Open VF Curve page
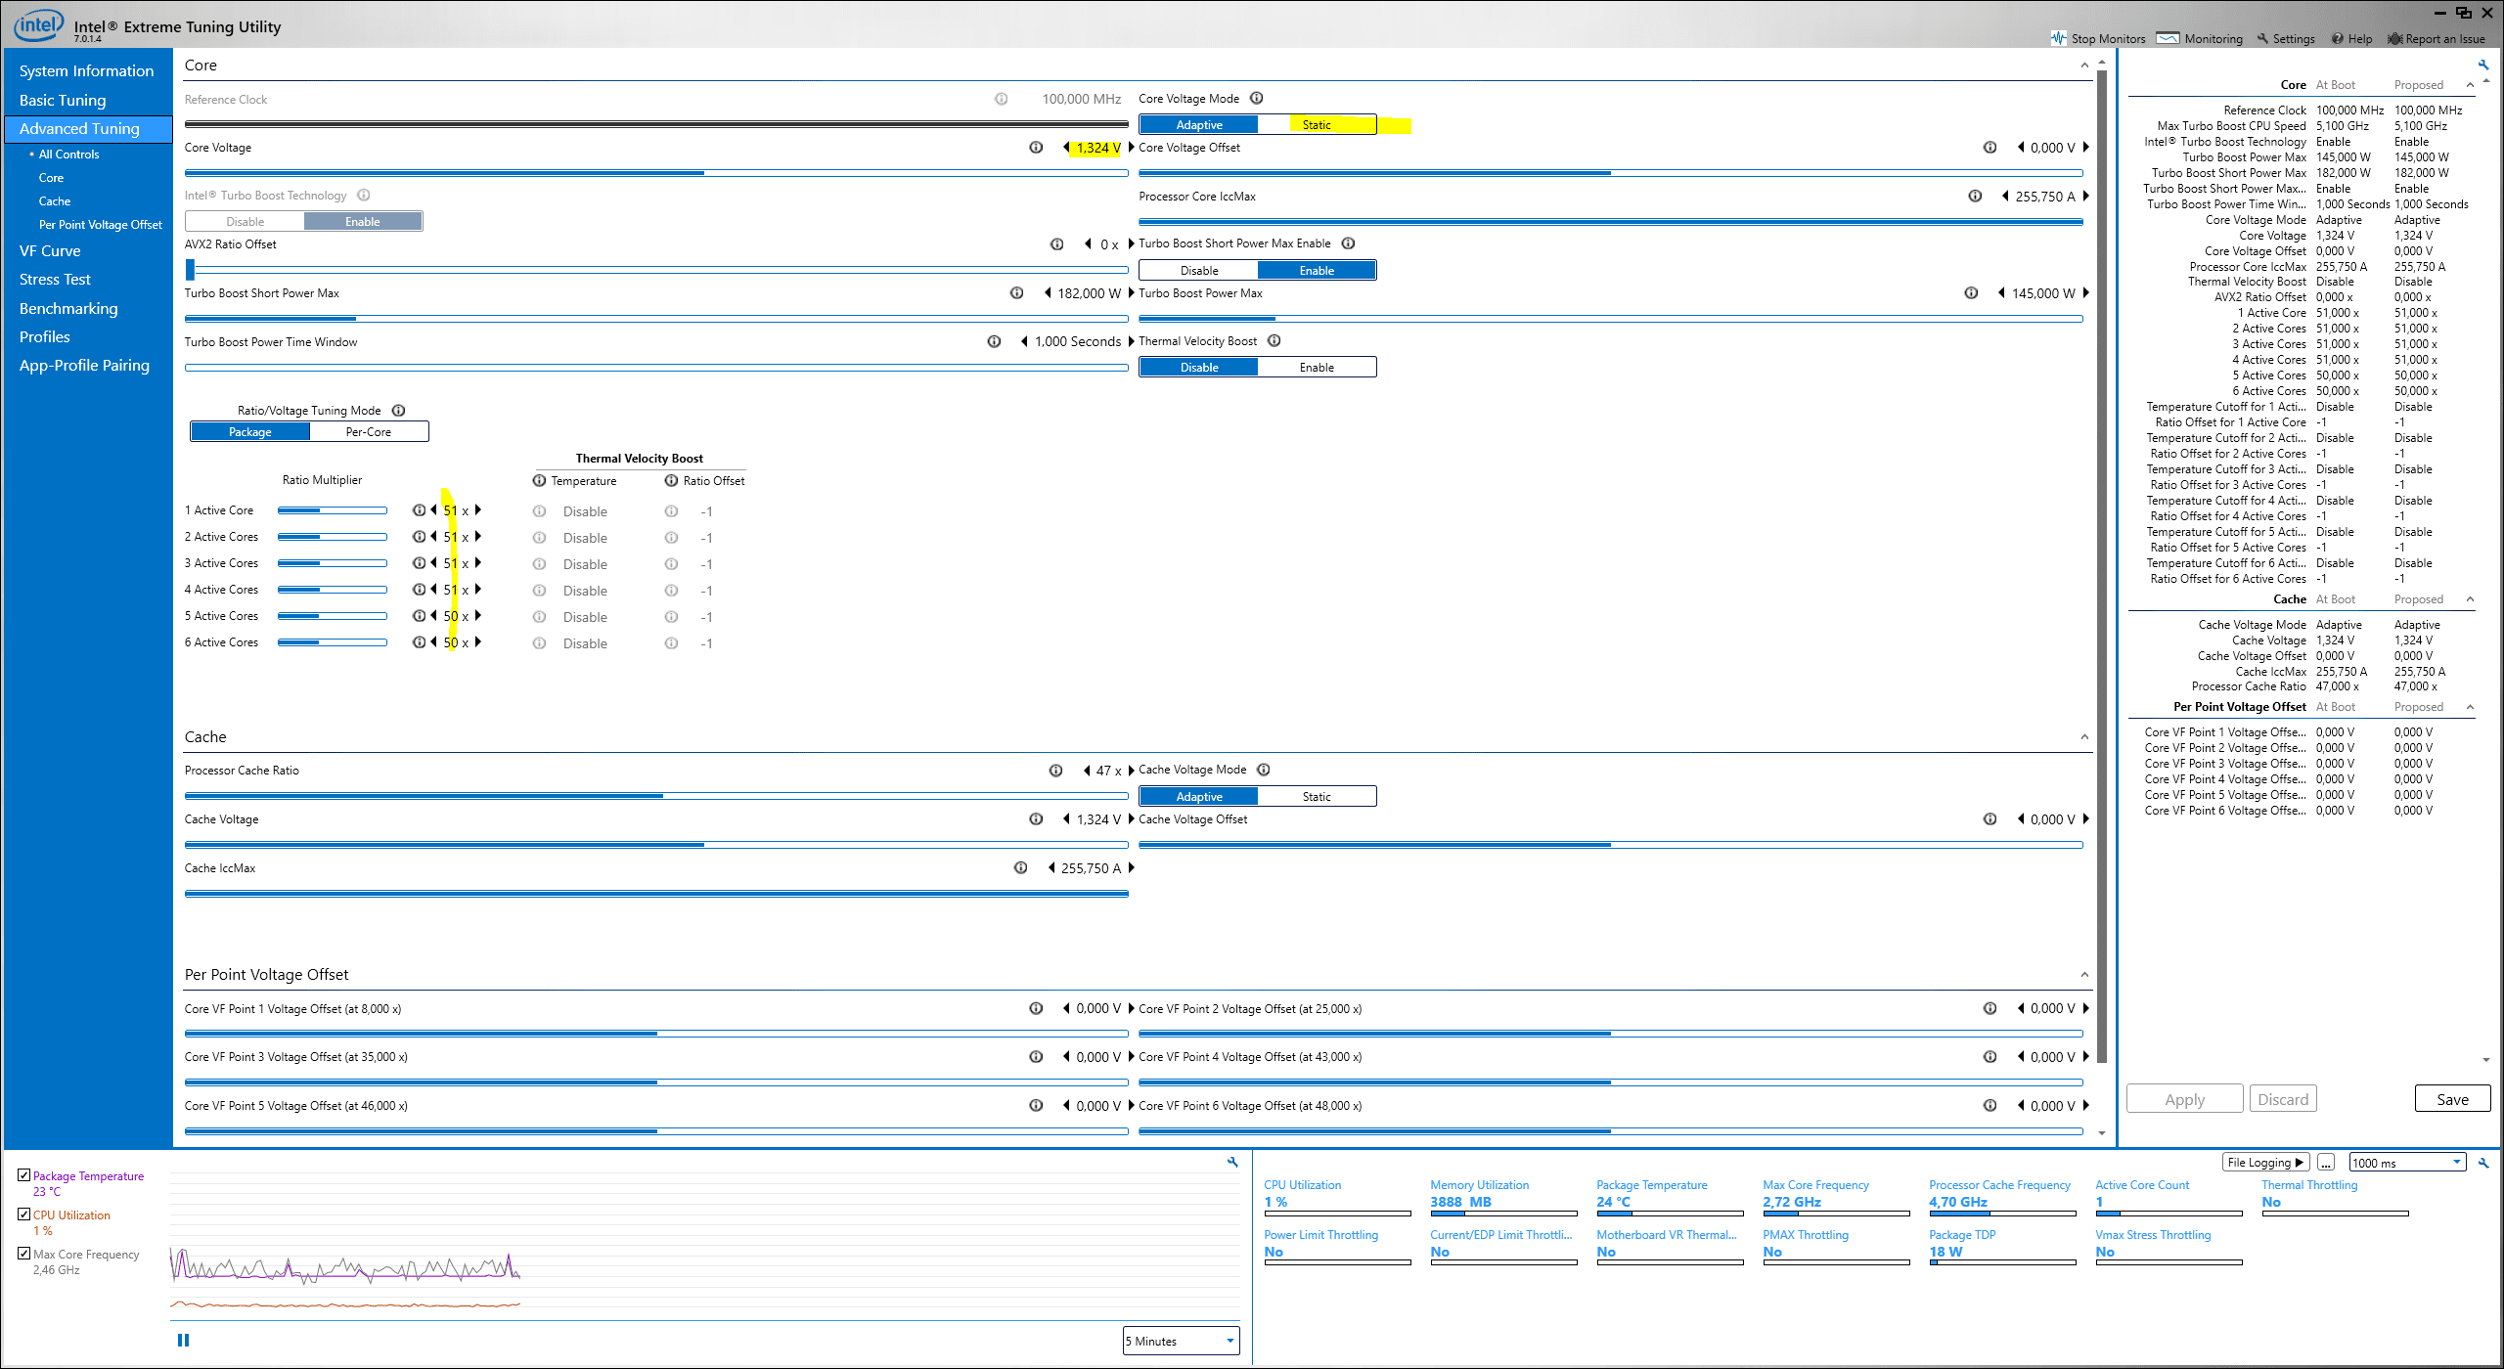This screenshot has height=1369, width=2504. coord(50,251)
